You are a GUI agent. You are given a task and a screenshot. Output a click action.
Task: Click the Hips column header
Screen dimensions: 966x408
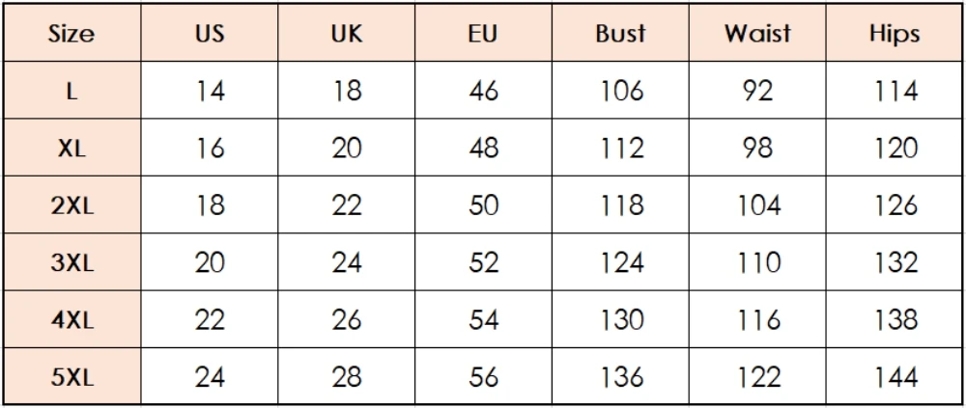point(895,33)
